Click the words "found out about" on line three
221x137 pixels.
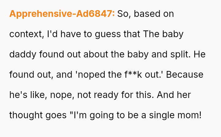[59, 54]
